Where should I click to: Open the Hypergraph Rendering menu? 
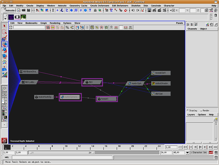tap(55, 23)
